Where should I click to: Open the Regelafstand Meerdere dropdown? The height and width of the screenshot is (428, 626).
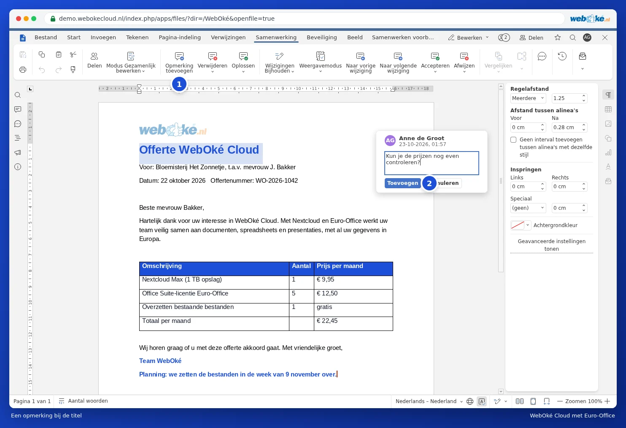(x=528, y=98)
